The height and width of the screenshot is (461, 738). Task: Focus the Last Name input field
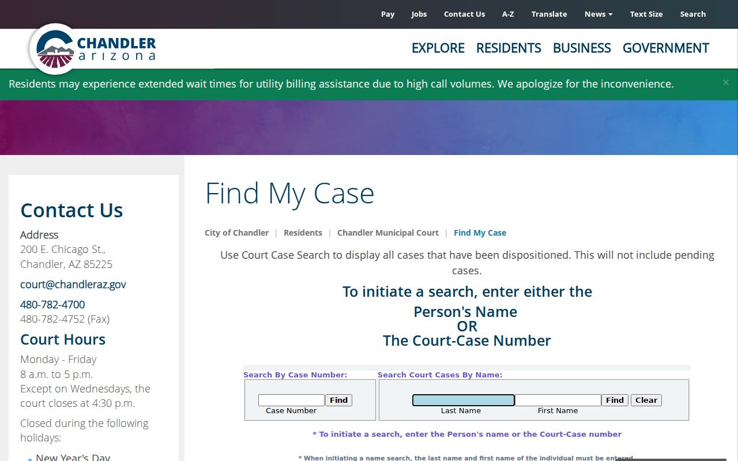pos(463,400)
